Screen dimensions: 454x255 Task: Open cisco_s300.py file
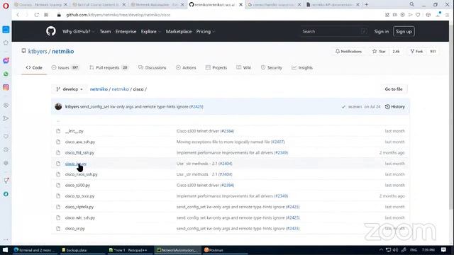coord(77,186)
